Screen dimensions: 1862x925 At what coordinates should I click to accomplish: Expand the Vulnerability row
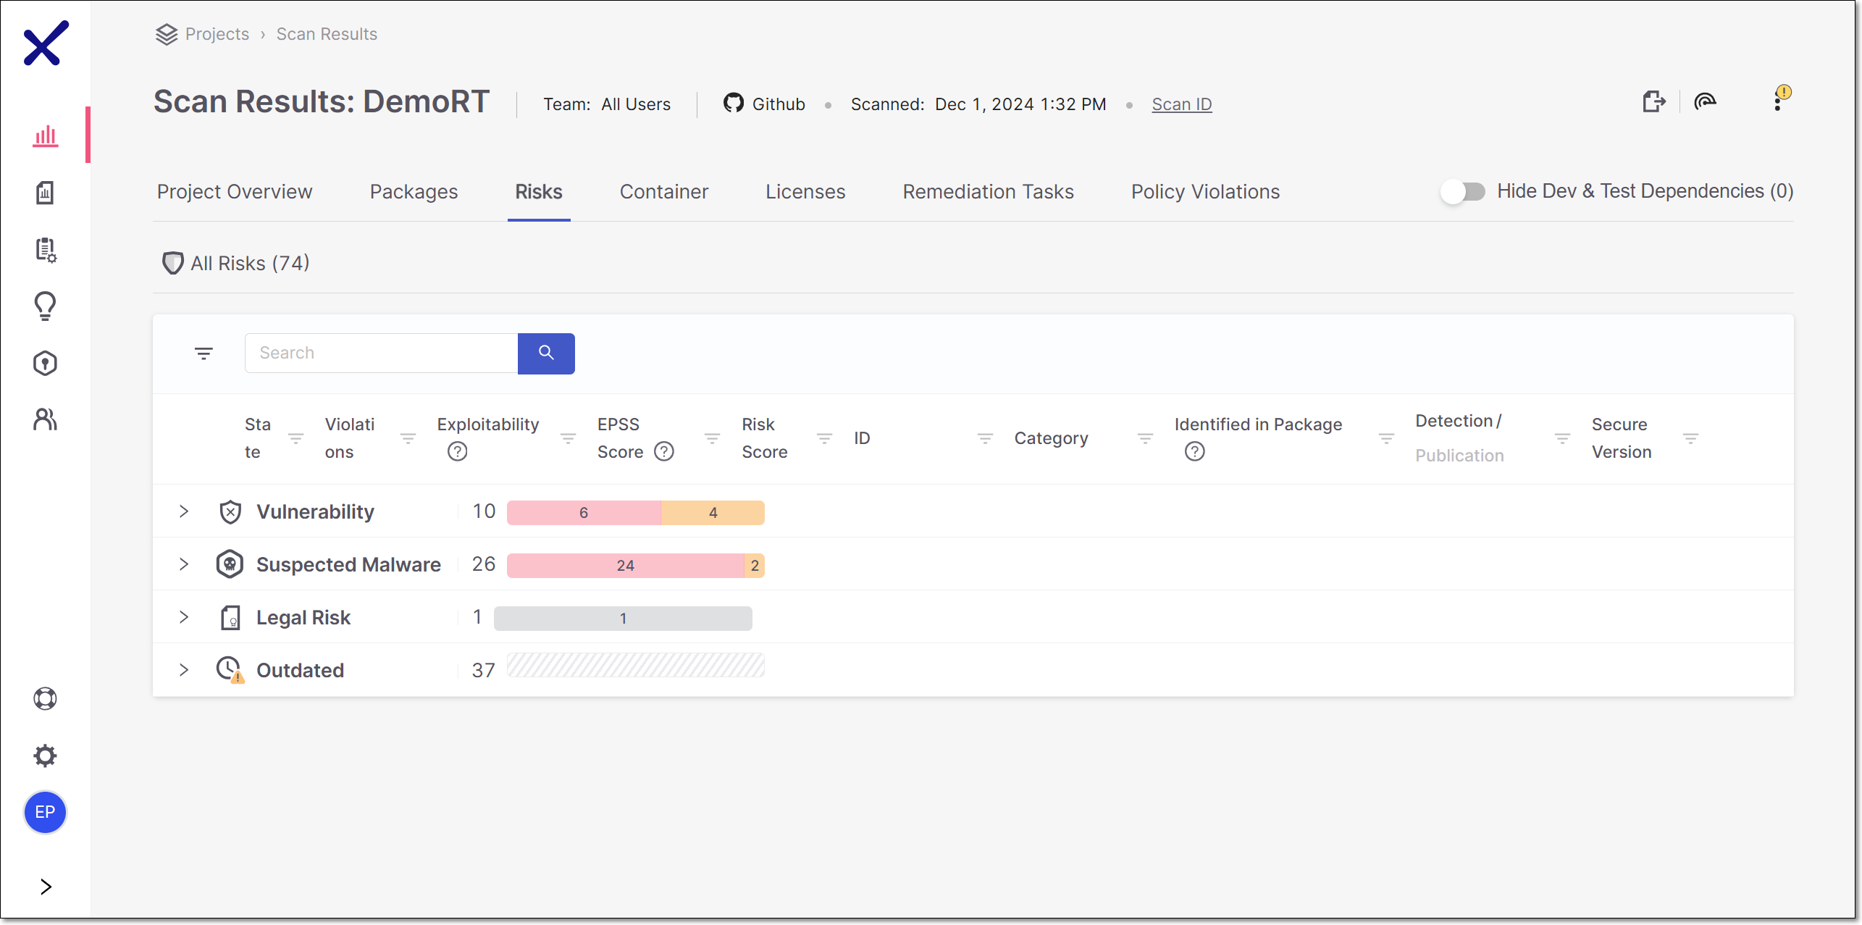(184, 511)
